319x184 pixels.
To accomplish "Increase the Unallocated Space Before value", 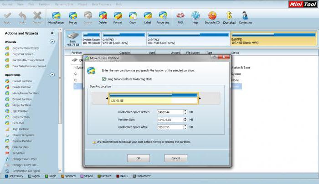I will coord(185,110).
